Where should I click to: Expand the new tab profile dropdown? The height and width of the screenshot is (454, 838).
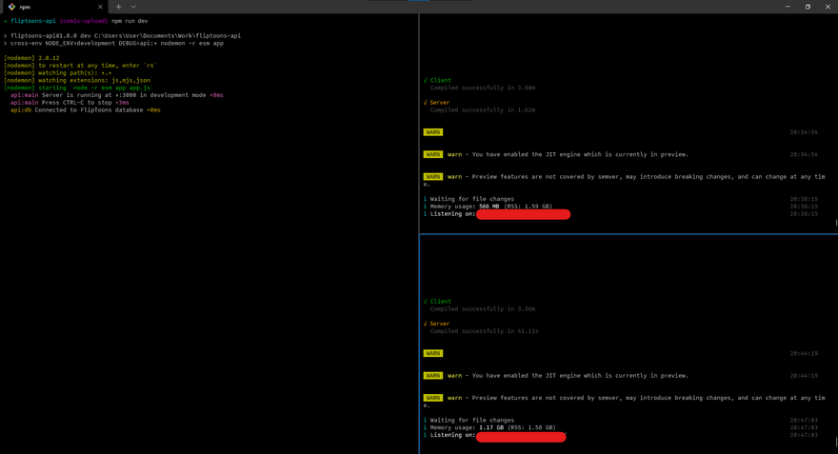point(133,7)
